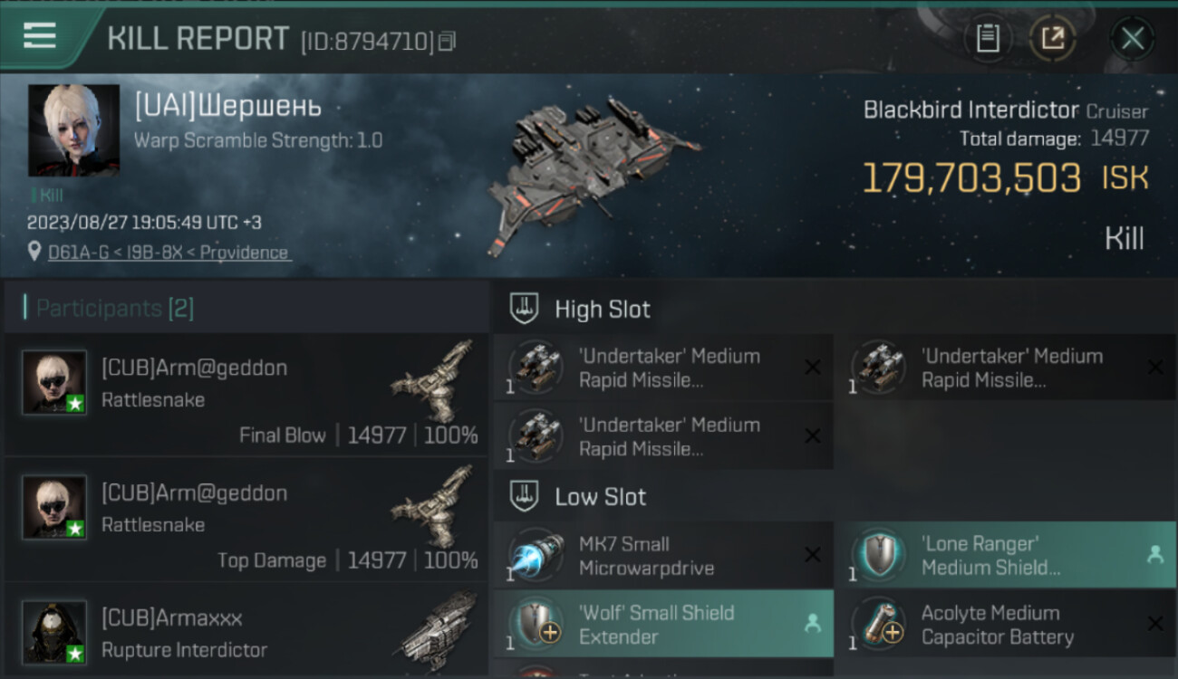This screenshot has width=1178, height=679.
Task: Copy the kill report ID
Action: (446, 42)
